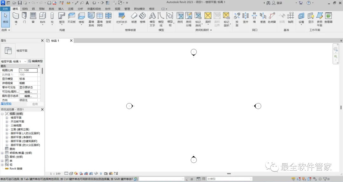The image size is (343, 182).
Task: Open the 选择 dropdown under Modify
Action: click(x=5, y=30)
